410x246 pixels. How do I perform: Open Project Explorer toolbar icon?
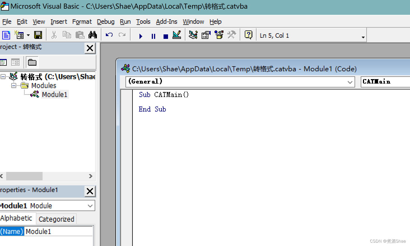tap(193, 35)
